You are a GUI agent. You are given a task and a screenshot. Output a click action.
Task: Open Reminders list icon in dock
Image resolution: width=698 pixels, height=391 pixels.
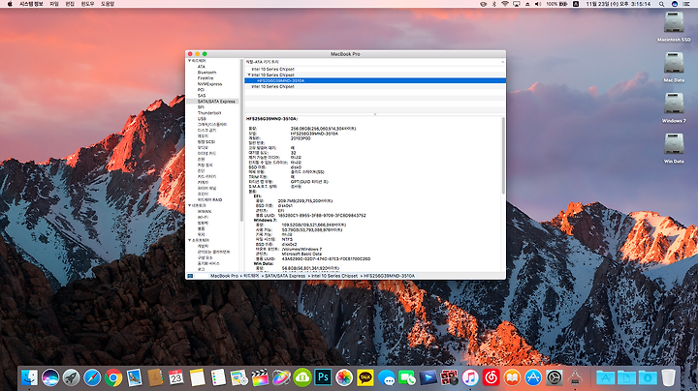click(218, 377)
